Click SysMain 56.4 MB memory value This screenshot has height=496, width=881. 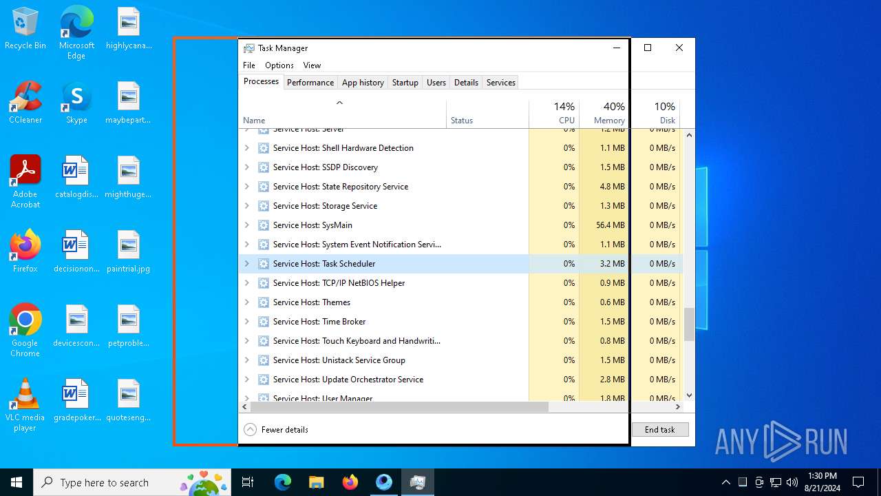(x=611, y=225)
